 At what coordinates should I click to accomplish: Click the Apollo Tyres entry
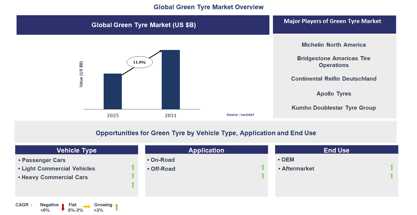pyautogui.click(x=334, y=93)
